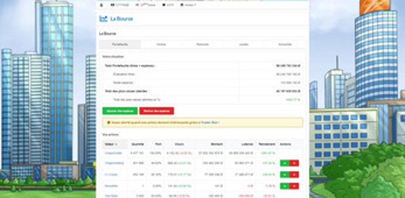Go to the Actualités tab
Screen dimensions: 405x198
(285, 44)
